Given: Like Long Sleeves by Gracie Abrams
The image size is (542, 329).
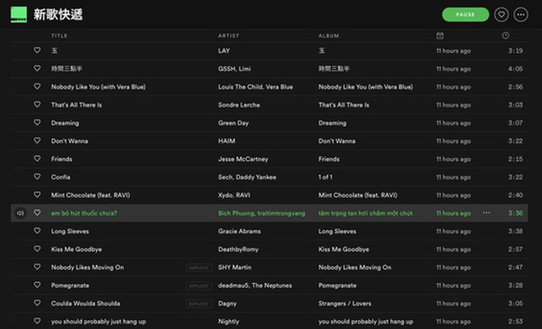Looking at the screenshot, I should tap(37, 231).
